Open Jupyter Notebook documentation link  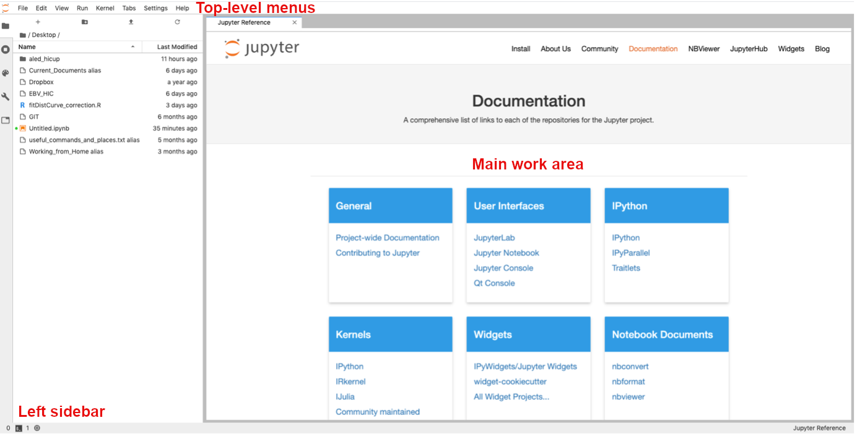[x=507, y=253]
